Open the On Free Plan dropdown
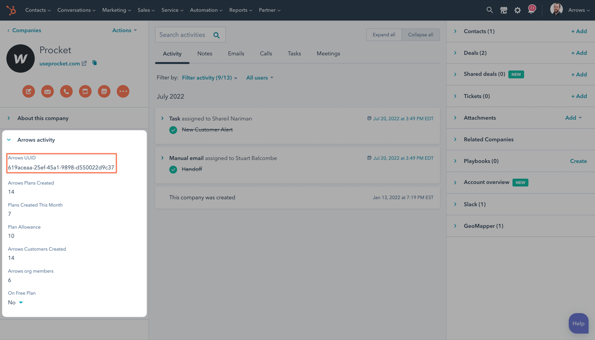 click(x=15, y=302)
